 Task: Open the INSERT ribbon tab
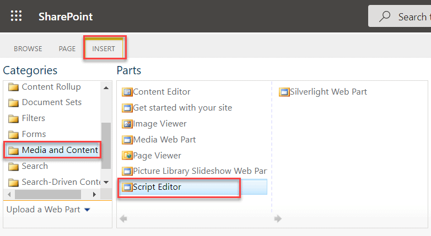[x=104, y=49]
